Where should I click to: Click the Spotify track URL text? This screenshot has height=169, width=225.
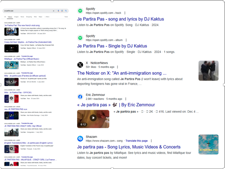pyautogui.click(x=104, y=13)
